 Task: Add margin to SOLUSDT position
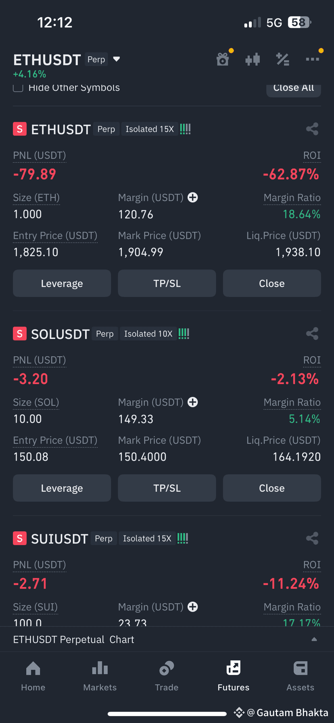193,402
